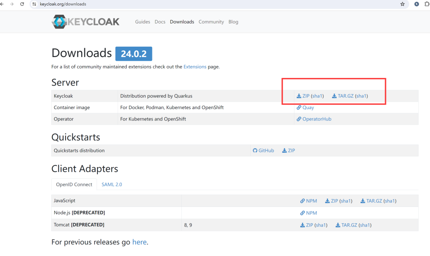Image resolution: width=430 pixels, height=256 pixels.
Task: Follow the Extensions page link
Action: point(195,67)
